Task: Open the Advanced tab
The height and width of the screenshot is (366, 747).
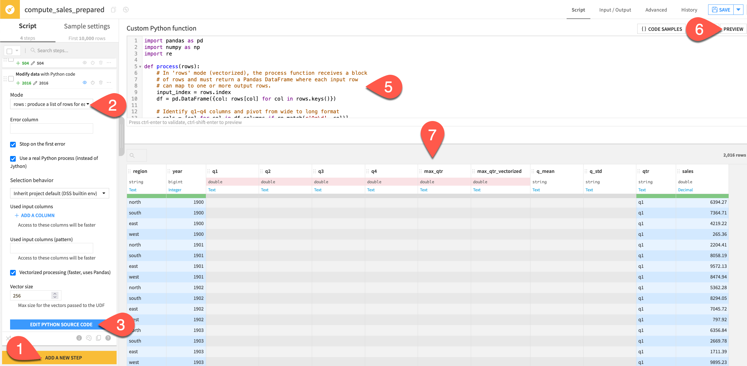Action: click(656, 10)
